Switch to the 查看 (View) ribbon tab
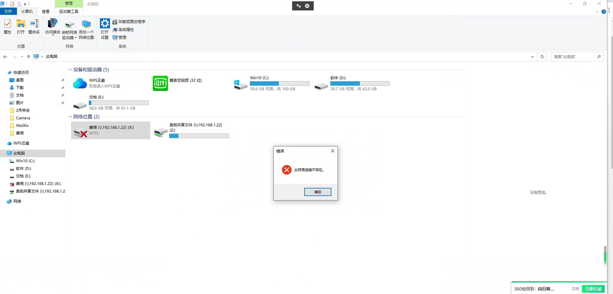Image resolution: width=613 pixels, height=294 pixels. point(46,12)
